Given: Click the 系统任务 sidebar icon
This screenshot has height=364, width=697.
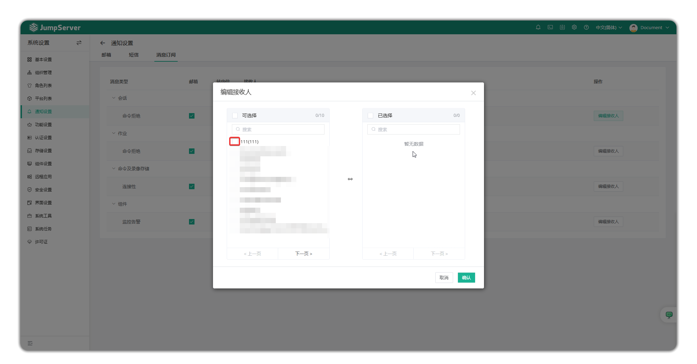Looking at the screenshot, I should click(x=29, y=229).
